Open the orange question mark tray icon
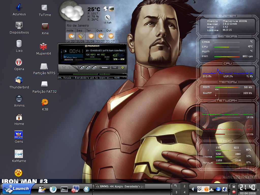Viewport: 260px width, 195px height. [x=206, y=189]
